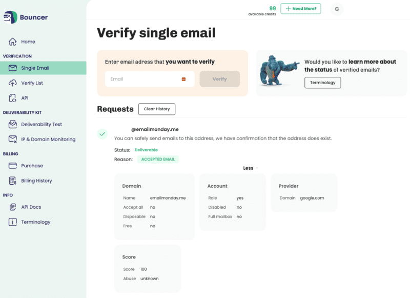Open the user account avatar menu

click(337, 9)
